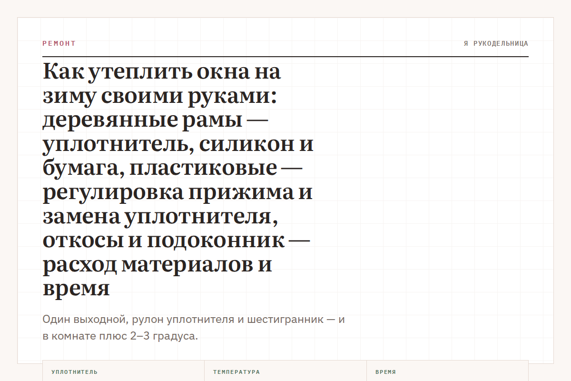Click the Я РУКОДЕЛЬНИЦА site name
Image resolution: width=571 pixels, height=381 pixels.
pos(496,43)
